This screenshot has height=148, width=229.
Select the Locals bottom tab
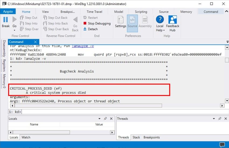click(x=14, y=137)
